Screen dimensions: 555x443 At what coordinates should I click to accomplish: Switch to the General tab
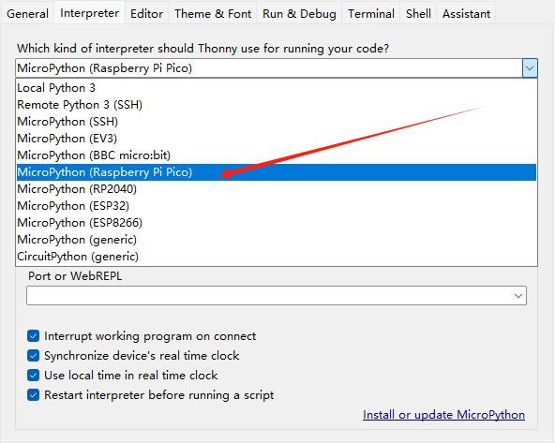27,13
